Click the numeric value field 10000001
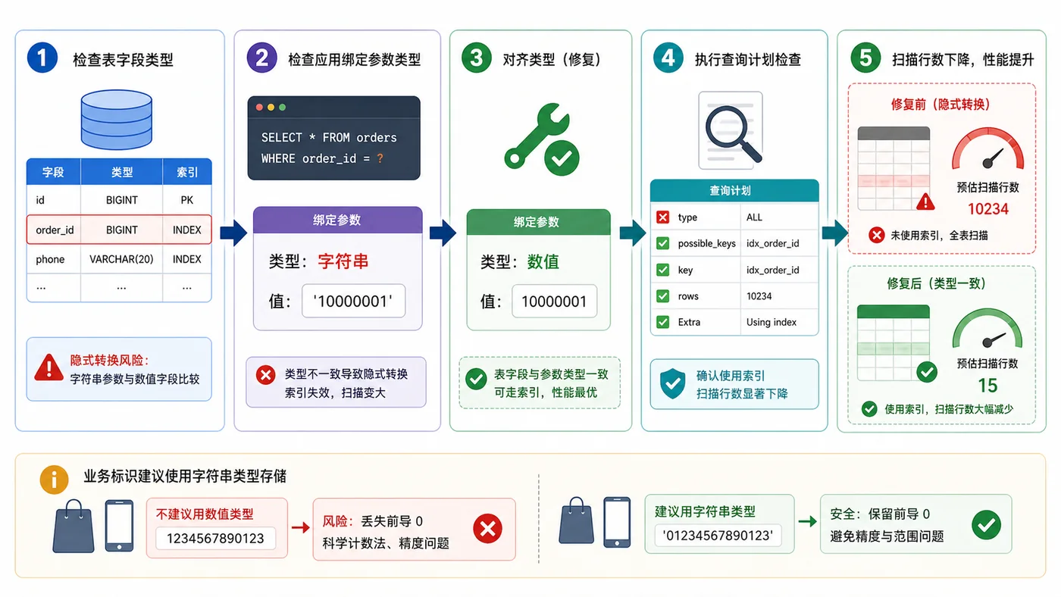Screen dimensions: 1061x597 coord(554,302)
